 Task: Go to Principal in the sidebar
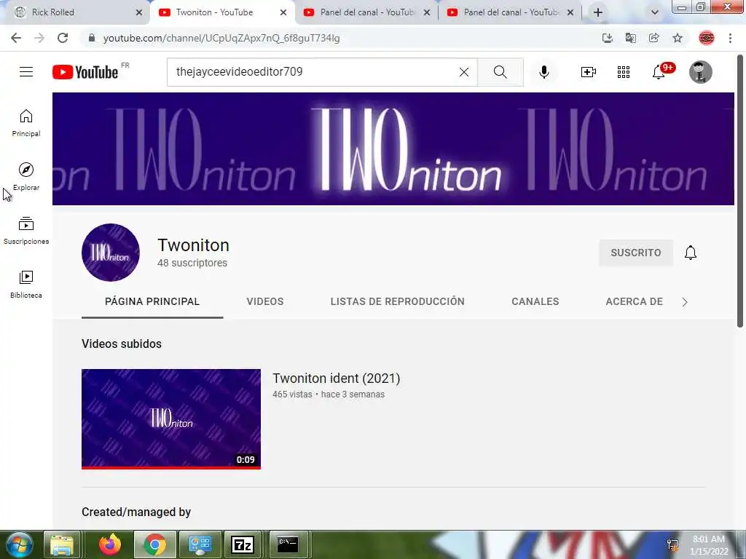(x=26, y=123)
